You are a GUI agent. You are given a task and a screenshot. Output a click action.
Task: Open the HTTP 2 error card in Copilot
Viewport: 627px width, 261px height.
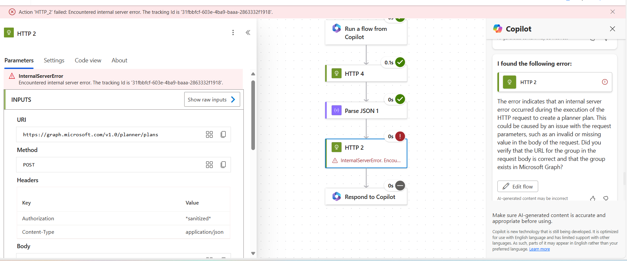pyautogui.click(x=555, y=82)
